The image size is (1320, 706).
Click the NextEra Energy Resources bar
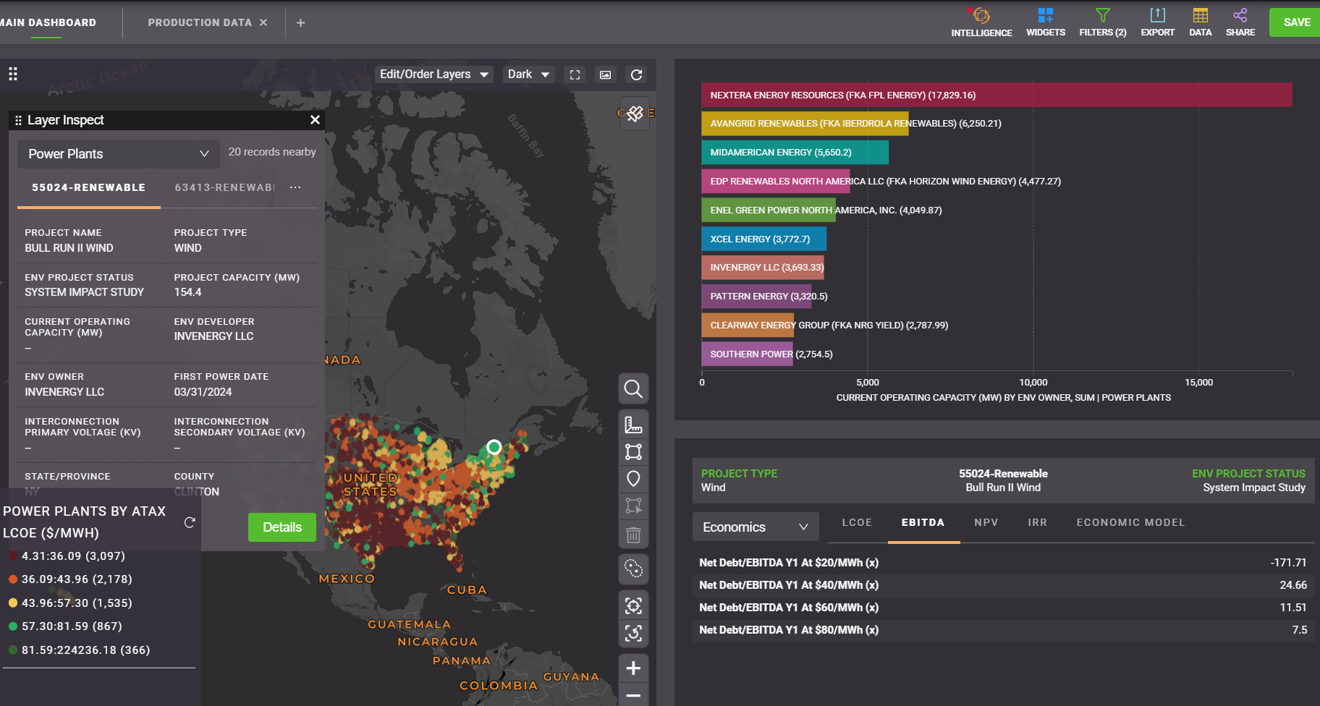(x=996, y=95)
